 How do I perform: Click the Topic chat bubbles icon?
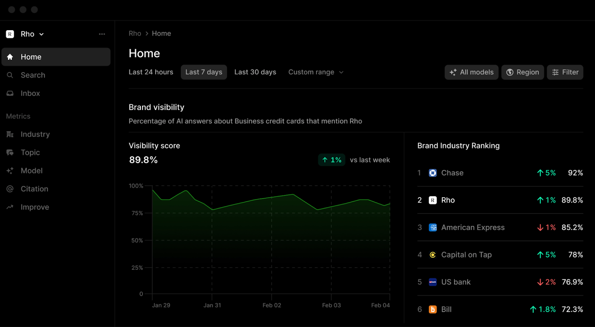tap(10, 153)
